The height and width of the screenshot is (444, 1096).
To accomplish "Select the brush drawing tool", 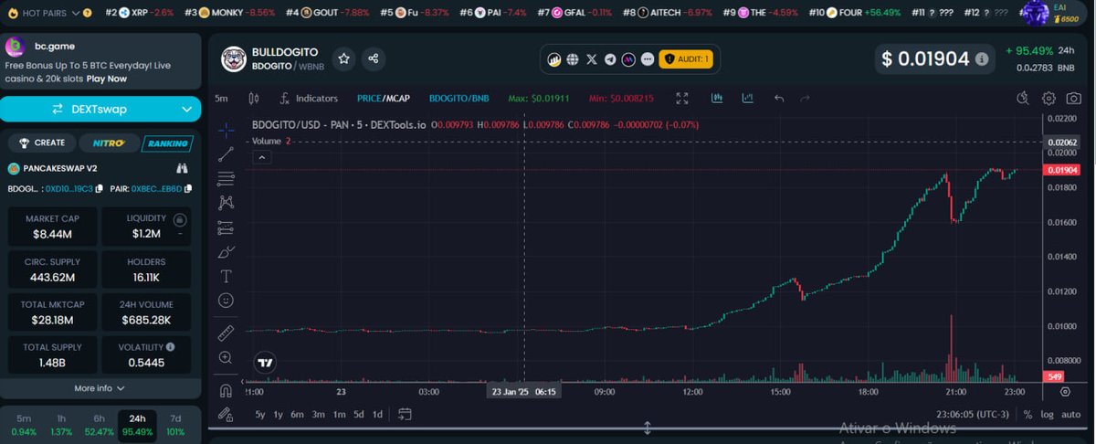I will tap(226, 251).
